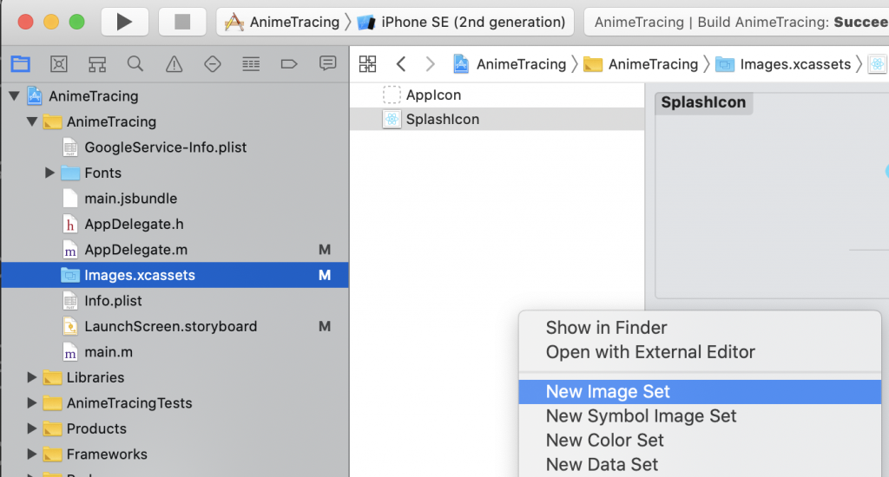Click M status badge beside LaunchScreen.storyboard
The image size is (889, 477).
(325, 326)
